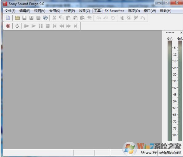The height and width of the screenshot is (157, 183).
Task: Select the Edit tool
Action: click(122, 18)
